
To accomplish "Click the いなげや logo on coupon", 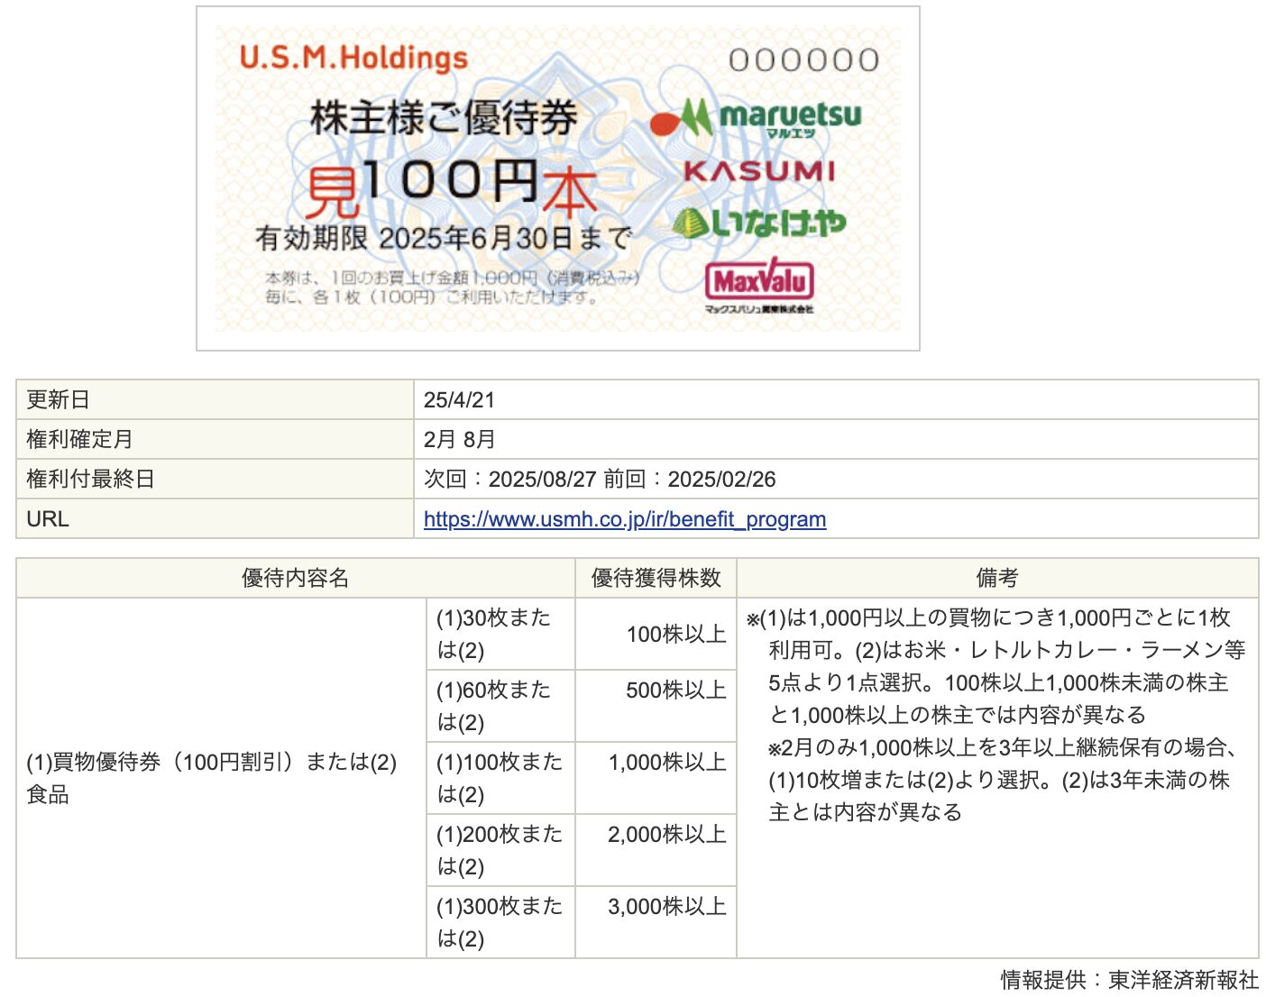I will (x=759, y=222).
